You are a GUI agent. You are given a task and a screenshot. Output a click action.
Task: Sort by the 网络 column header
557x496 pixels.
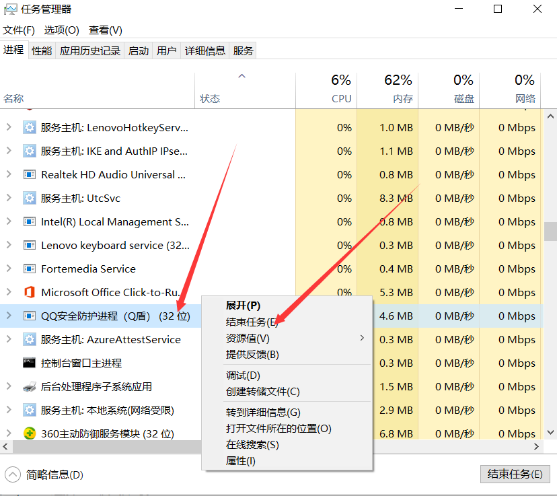tap(510, 91)
